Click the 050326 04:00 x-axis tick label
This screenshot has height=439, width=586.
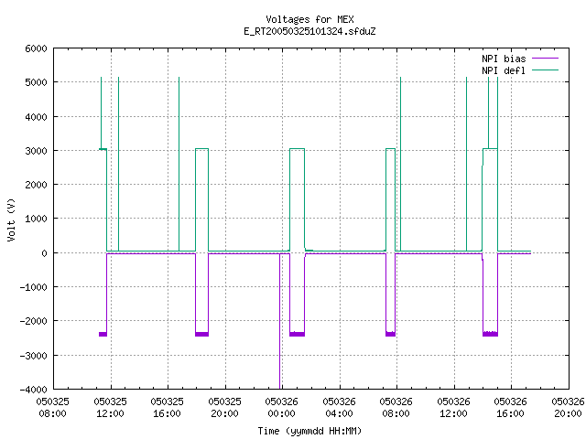339,407
